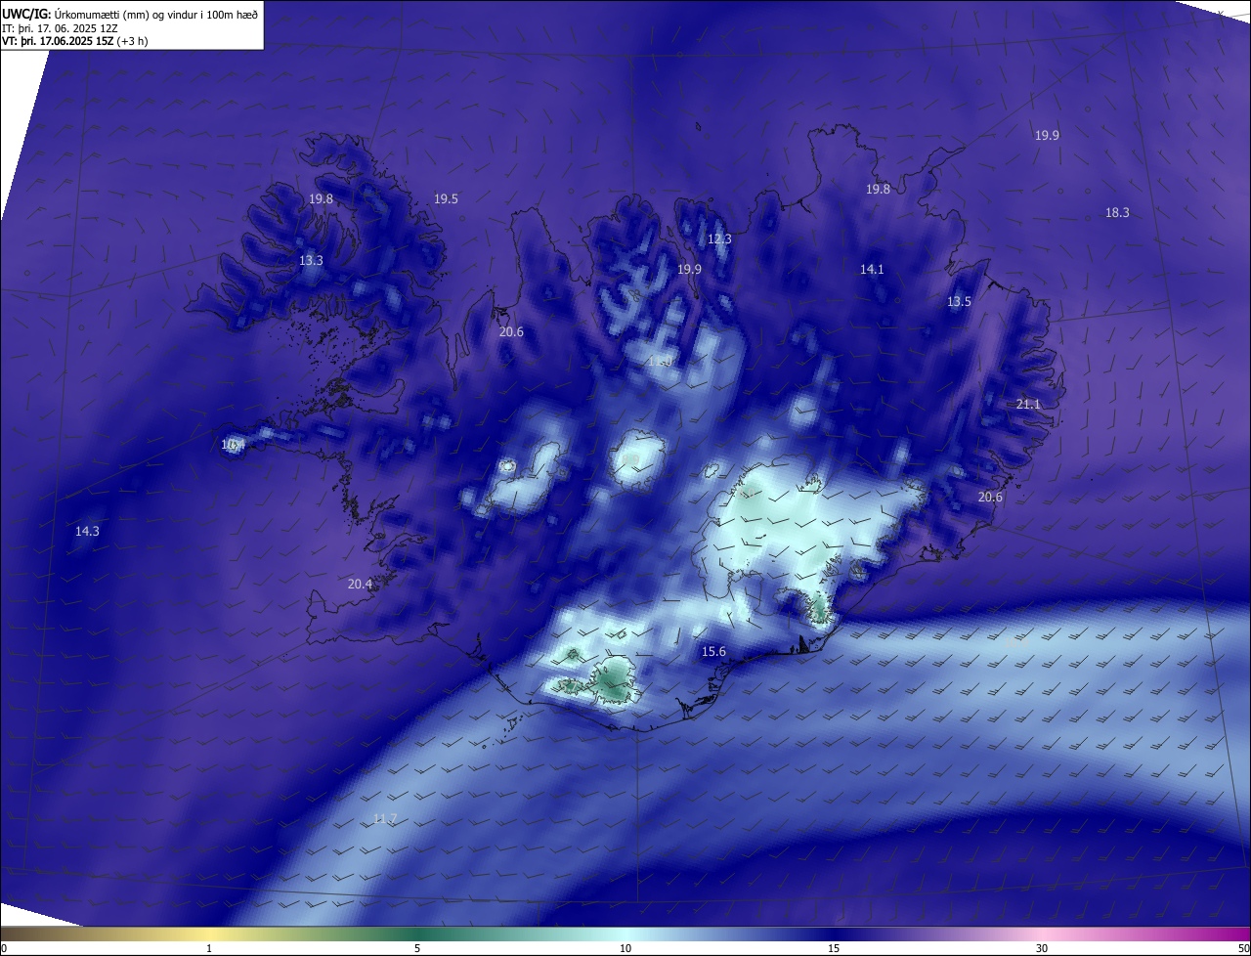This screenshot has width=1251, height=956.
Task: Click the '0' label on the color scale
Action: coord(4,948)
